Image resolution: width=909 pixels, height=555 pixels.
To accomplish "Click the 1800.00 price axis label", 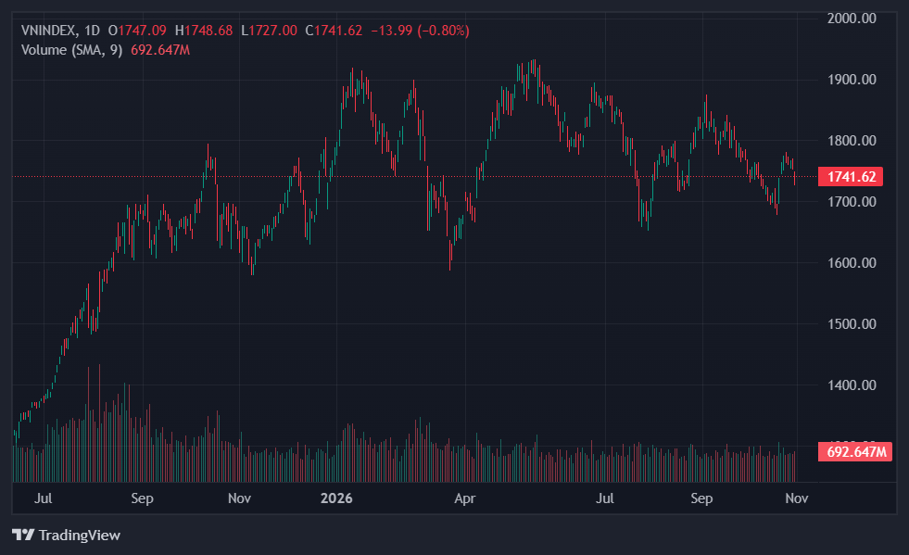I will (852, 140).
